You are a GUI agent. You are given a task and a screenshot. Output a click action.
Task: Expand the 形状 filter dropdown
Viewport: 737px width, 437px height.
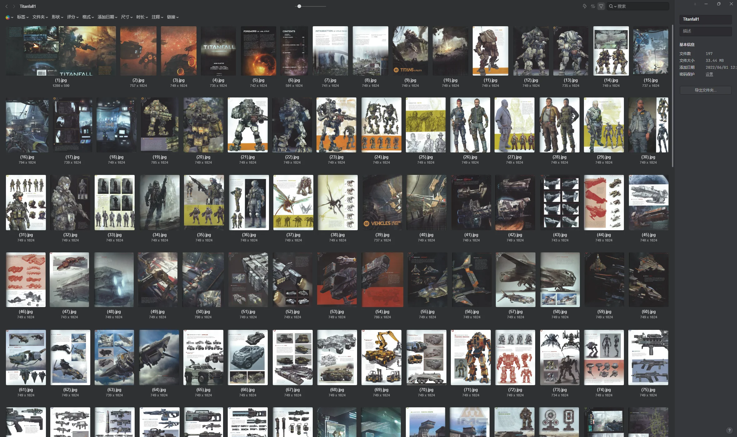coord(57,17)
